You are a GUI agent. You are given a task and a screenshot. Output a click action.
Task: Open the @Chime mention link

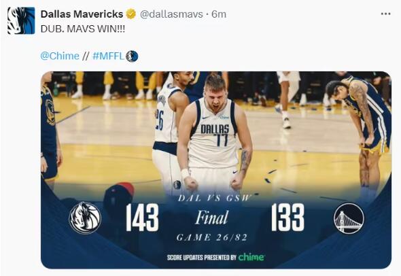pos(60,56)
